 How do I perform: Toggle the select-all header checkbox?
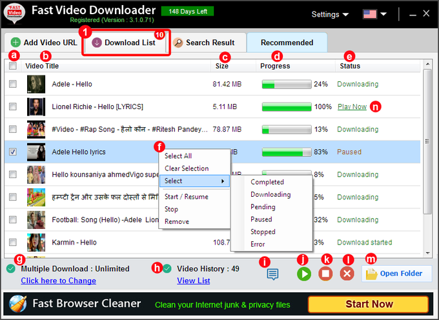(x=13, y=66)
